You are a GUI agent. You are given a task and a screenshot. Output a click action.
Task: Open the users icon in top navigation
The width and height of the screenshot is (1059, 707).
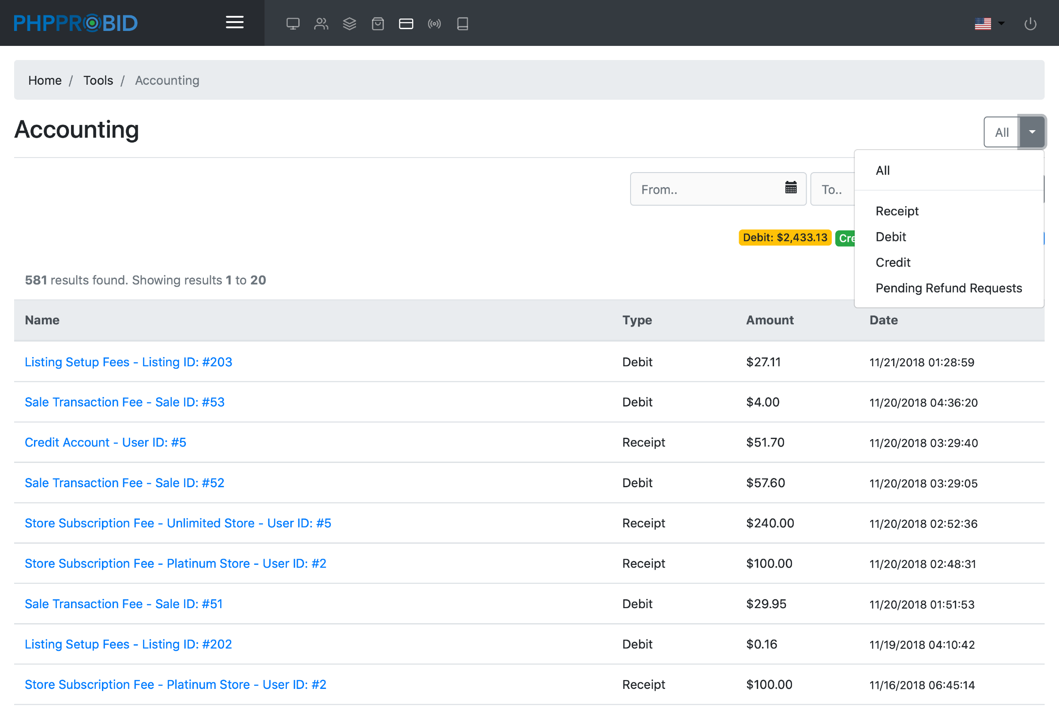[x=321, y=23]
